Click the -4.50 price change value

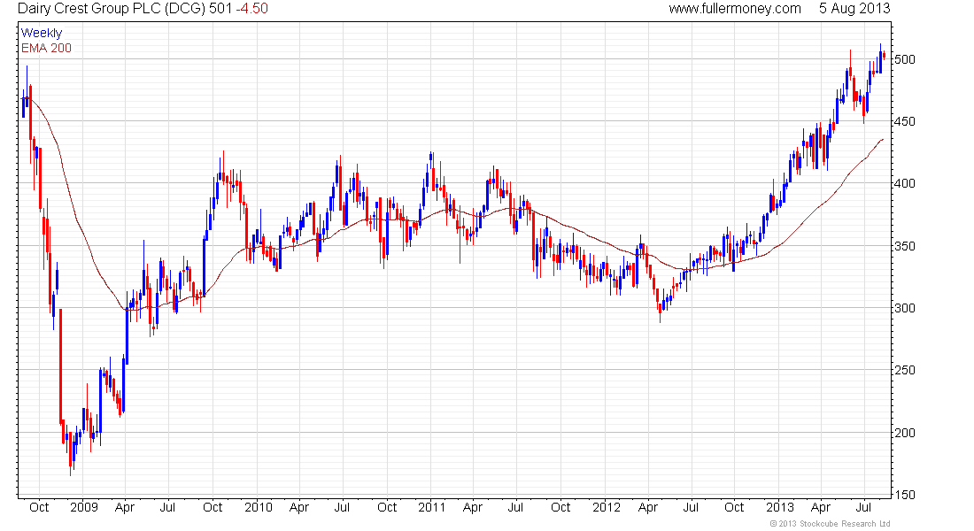point(251,9)
